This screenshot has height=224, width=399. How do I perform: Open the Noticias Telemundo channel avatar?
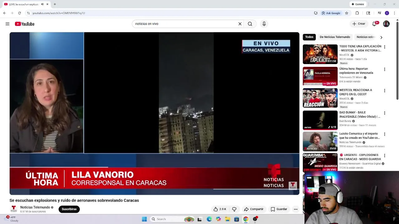[14, 209]
